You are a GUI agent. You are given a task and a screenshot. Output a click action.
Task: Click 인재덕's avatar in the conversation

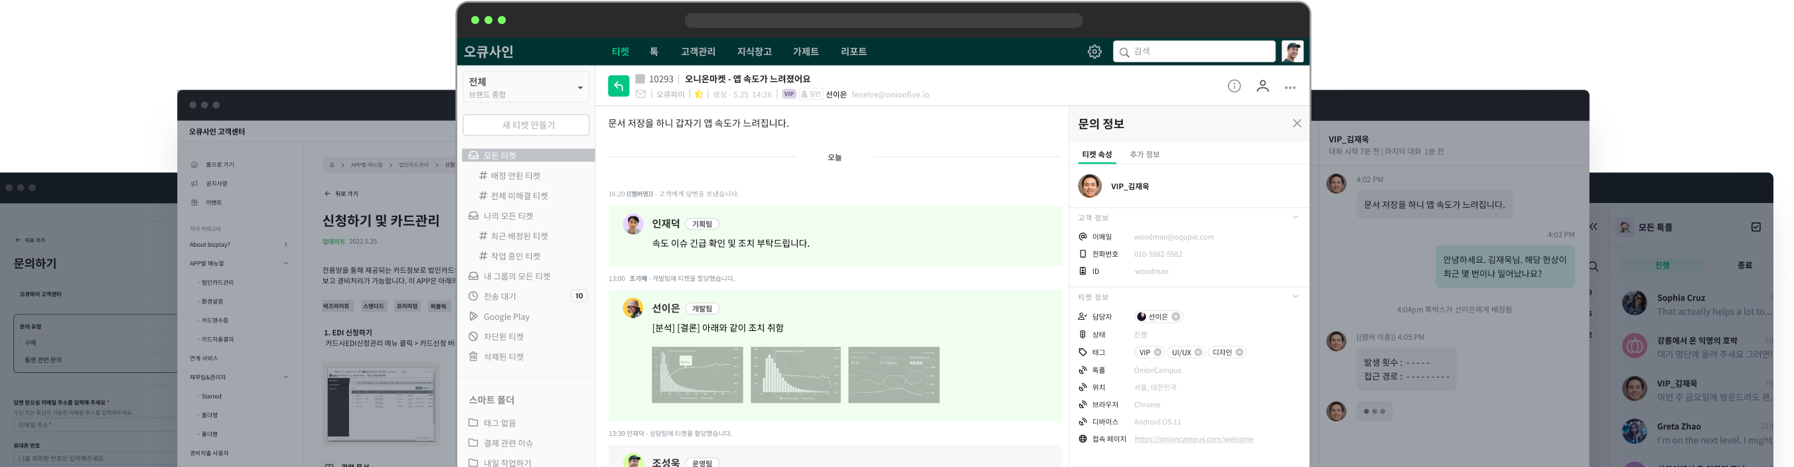633,224
